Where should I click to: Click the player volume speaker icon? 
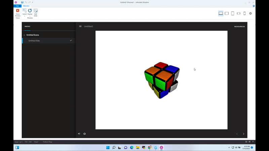pos(79,134)
